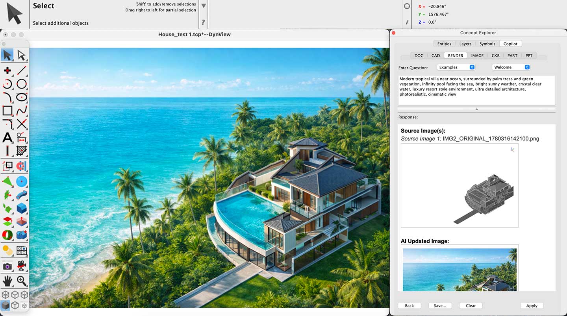
Task: Select the Zoom magnifier tool
Action: pos(22,281)
